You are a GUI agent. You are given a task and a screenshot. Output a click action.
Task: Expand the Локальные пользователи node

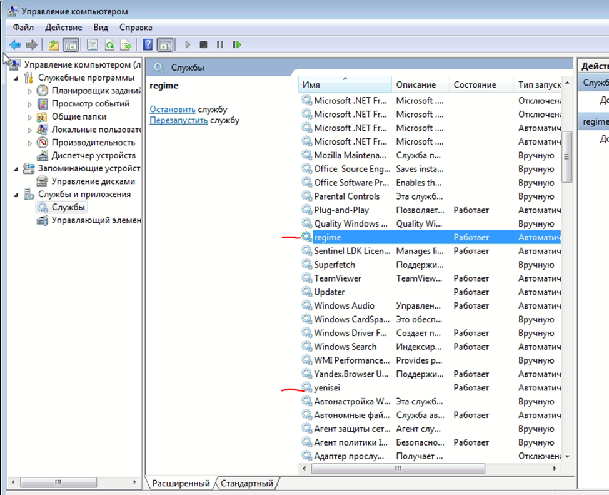(29, 130)
